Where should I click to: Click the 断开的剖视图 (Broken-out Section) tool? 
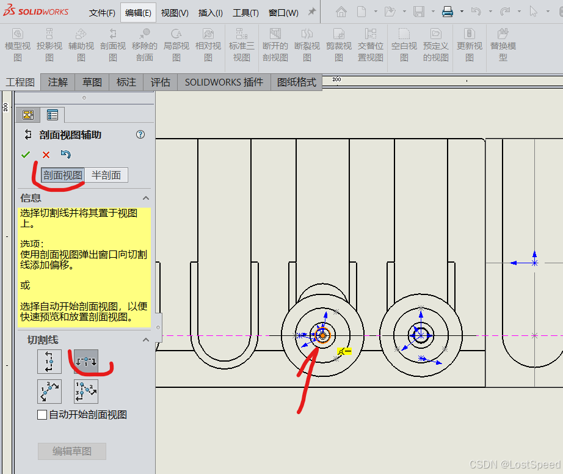pyautogui.click(x=275, y=45)
